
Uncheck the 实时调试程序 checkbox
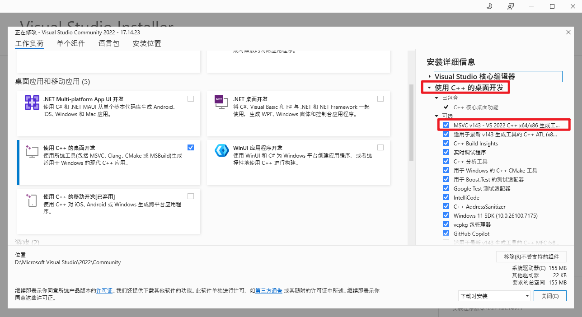tap(446, 152)
